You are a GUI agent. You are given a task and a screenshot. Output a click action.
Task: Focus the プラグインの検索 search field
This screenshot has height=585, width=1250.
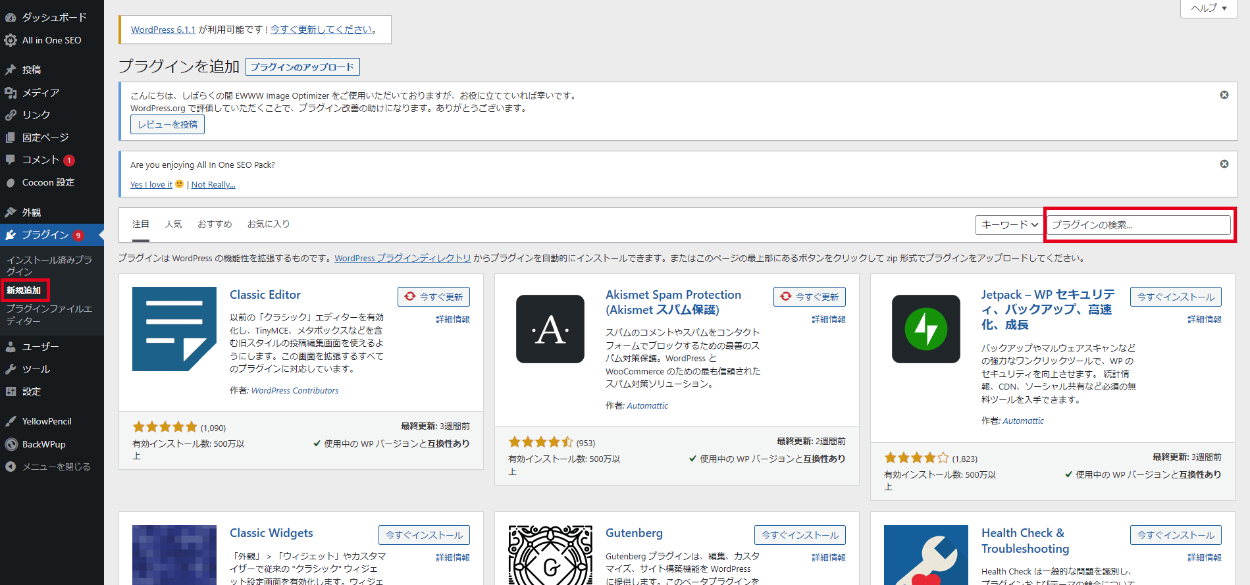(x=1139, y=225)
